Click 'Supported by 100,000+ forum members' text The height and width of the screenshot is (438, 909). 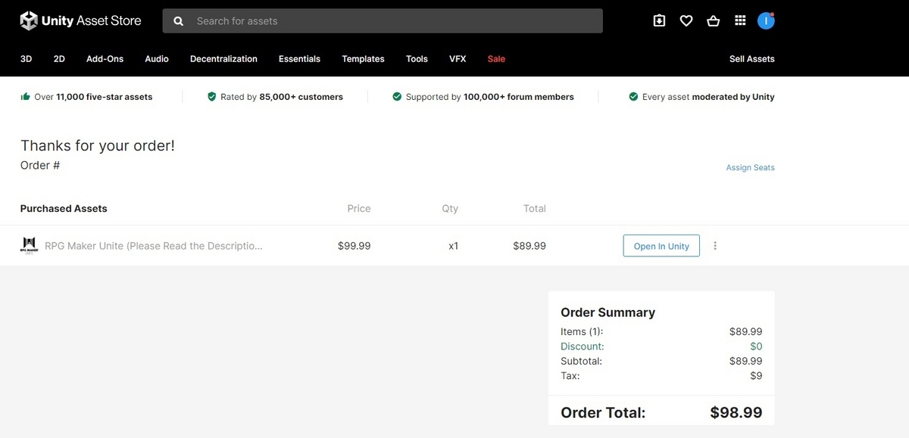pos(489,97)
